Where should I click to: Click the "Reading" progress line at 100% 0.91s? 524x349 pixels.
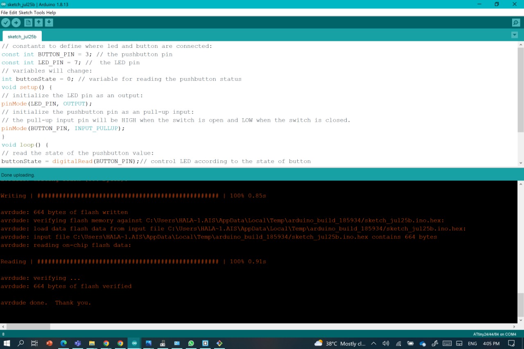point(133,261)
